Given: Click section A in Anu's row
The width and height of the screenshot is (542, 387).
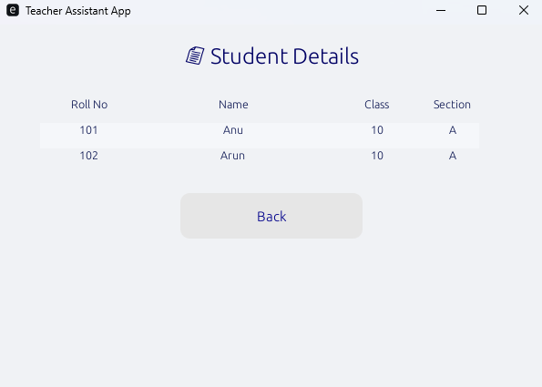Looking at the screenshot, I should (x=453, y=130).
